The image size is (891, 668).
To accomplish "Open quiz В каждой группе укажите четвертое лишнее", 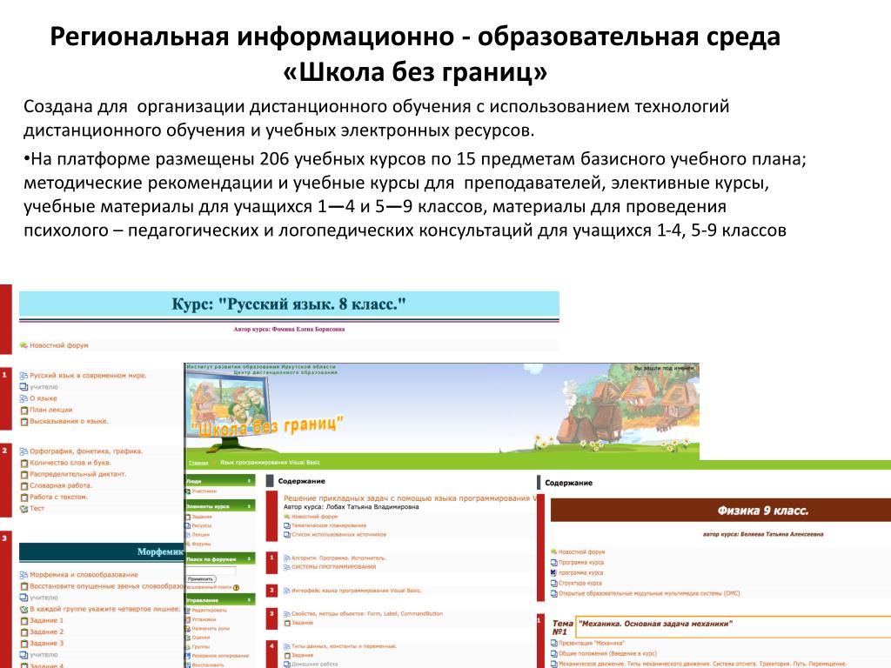I will 104,609.
